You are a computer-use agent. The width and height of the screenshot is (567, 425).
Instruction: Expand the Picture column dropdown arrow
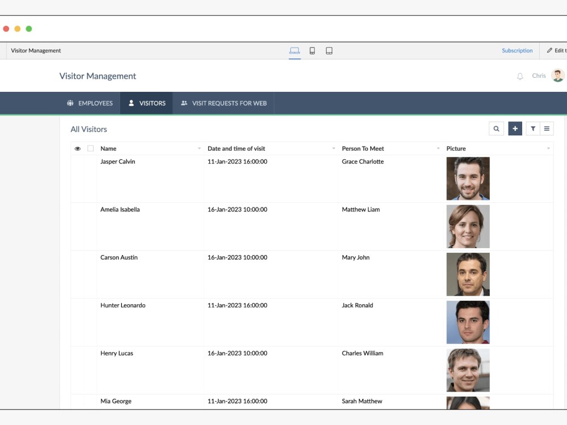548,148
